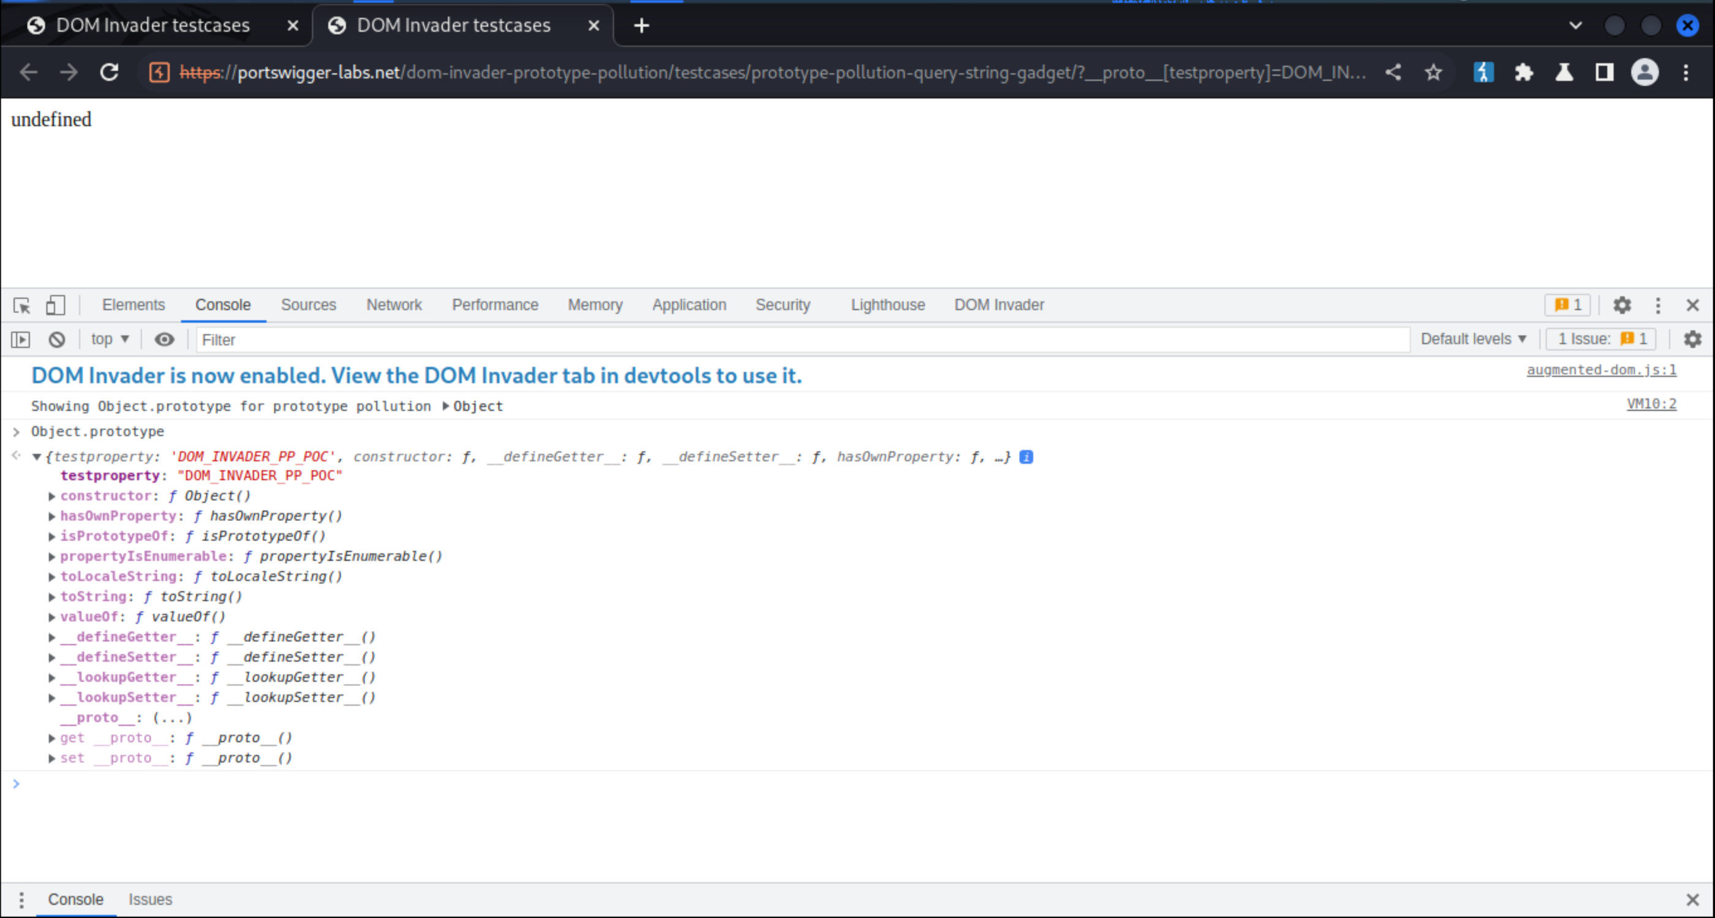
Task: Show the console sidebar
Action: point(21,340)
